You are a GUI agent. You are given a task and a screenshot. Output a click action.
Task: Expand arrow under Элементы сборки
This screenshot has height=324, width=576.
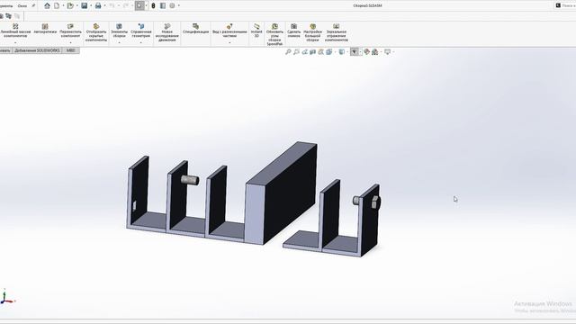pyautogui.click(x=119, y=42)
